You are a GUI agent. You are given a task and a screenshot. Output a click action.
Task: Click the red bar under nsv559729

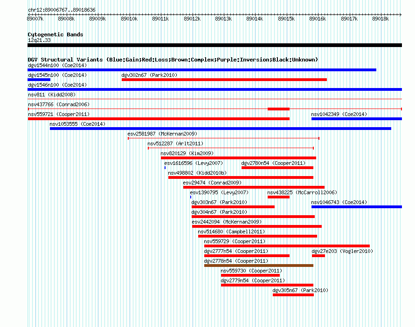coord(287,246)
